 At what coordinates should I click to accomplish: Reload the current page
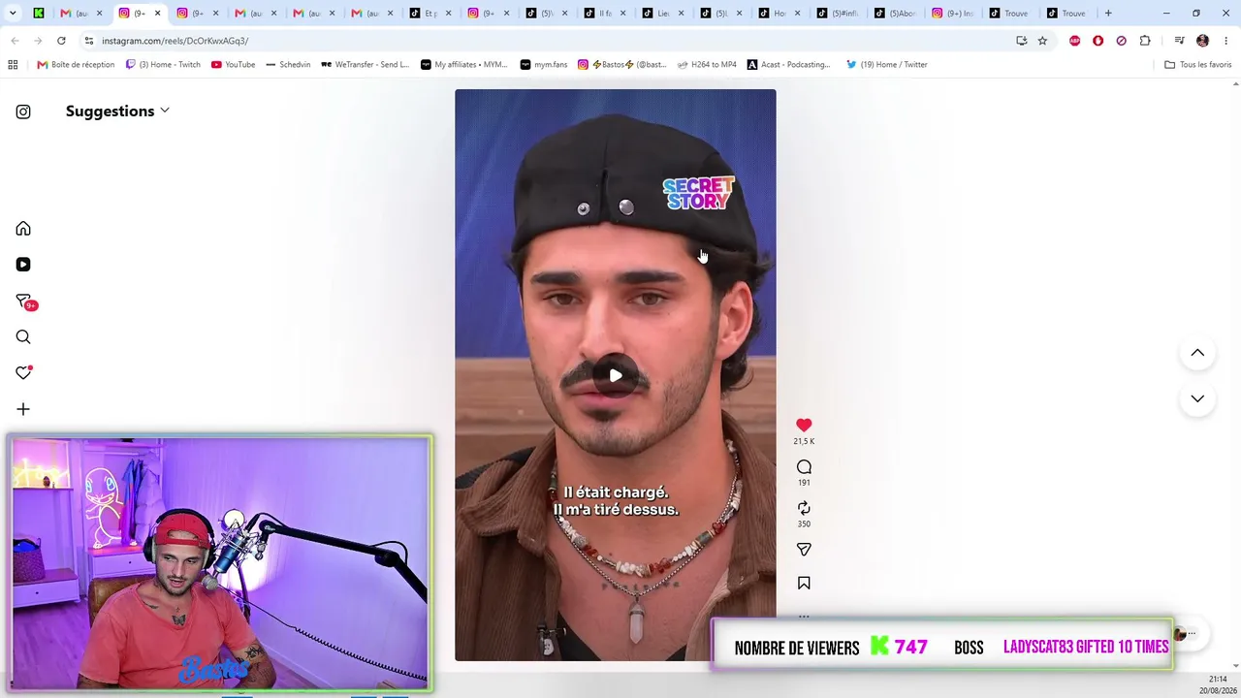pos(61,41)
